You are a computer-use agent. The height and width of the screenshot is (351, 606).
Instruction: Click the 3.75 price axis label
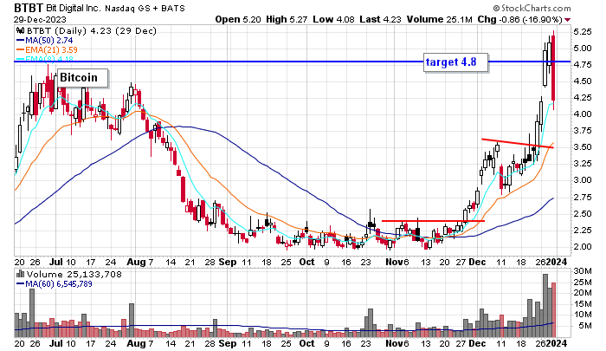583,130
